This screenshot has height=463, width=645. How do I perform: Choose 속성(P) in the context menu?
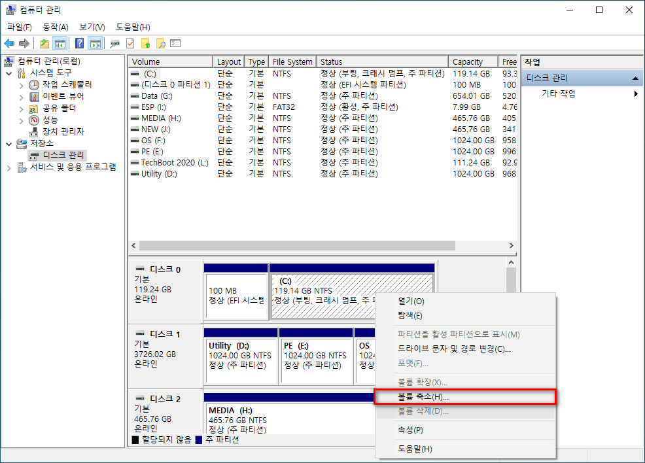[x=465, y=430]
